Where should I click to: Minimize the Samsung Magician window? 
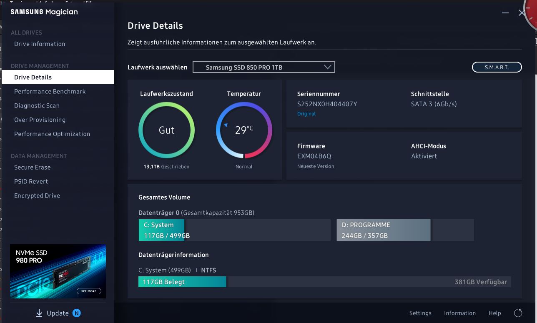tap(505, 13)
